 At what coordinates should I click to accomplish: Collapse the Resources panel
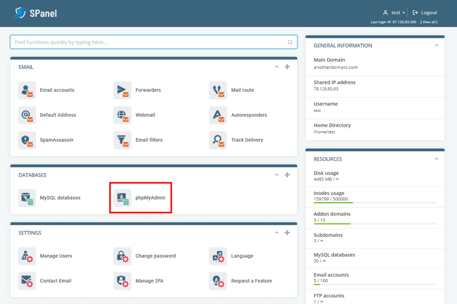click(x=436, y=159)
